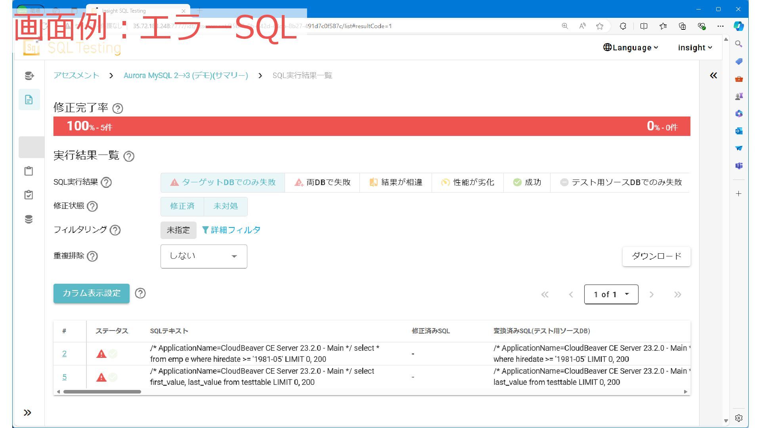
Task: Open SQL result row number 5 link
Action: coord(64,377)
